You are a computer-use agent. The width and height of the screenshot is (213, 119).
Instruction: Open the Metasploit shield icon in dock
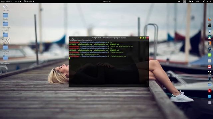pos(209,31)
